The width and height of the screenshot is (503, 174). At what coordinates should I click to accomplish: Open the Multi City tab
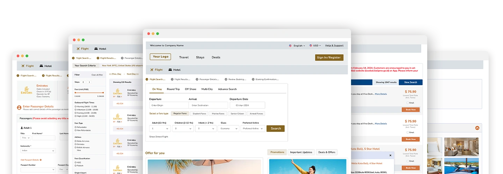(207, 89)
